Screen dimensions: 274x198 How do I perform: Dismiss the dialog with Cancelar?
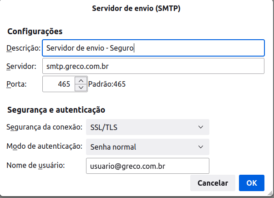point(213,183)
